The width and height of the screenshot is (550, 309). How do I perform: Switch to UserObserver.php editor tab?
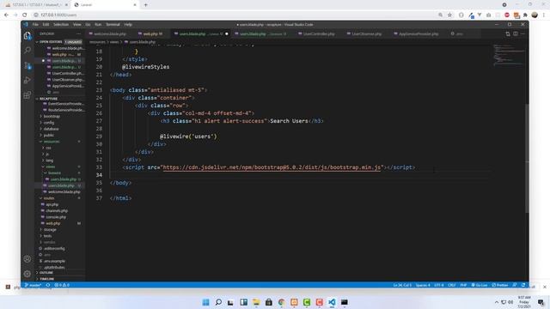tap(367, 34)
